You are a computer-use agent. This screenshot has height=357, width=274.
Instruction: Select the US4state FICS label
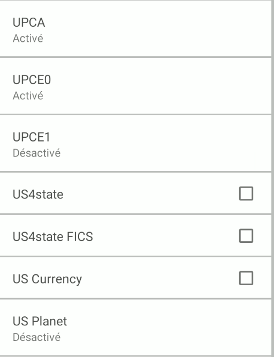[53, 236]
